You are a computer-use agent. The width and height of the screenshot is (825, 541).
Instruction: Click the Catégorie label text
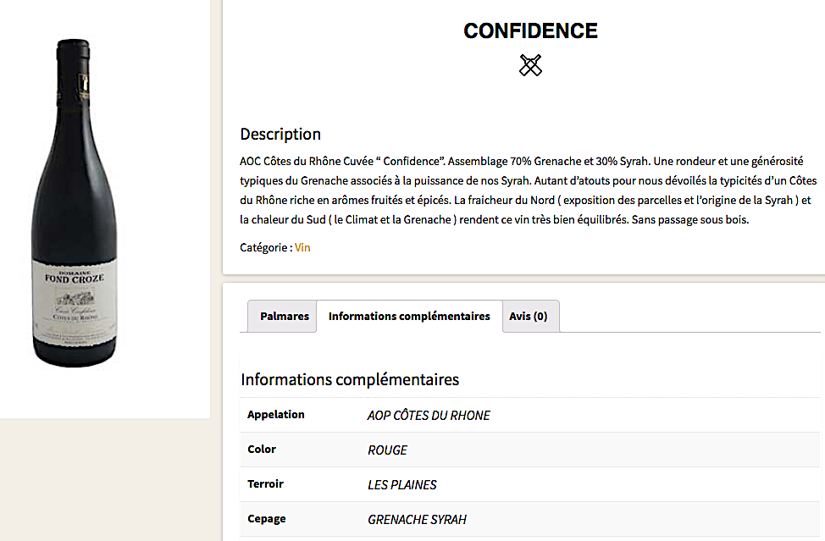(265, 247)
